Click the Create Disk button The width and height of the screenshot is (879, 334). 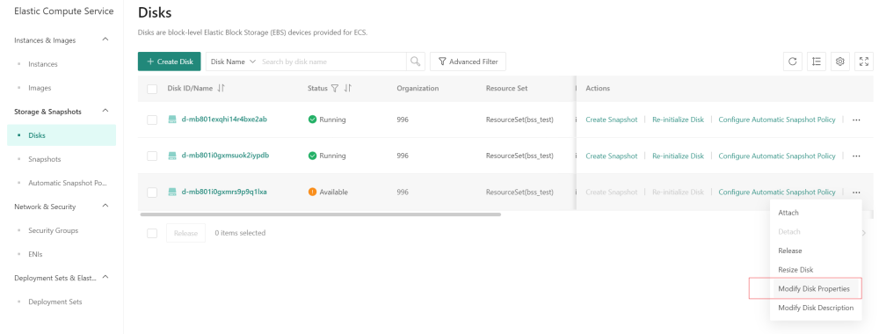pyautogui.click(x=170, y=62)
